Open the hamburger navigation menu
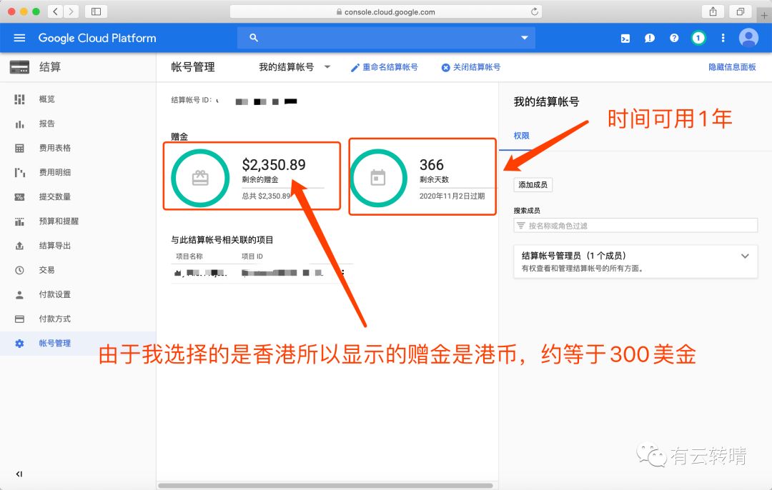The height and width of the screenshot is (490, 772). (19, 38)
